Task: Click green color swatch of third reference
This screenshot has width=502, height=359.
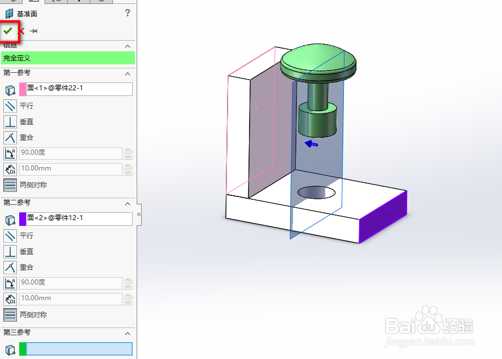Action: [23, 349]
